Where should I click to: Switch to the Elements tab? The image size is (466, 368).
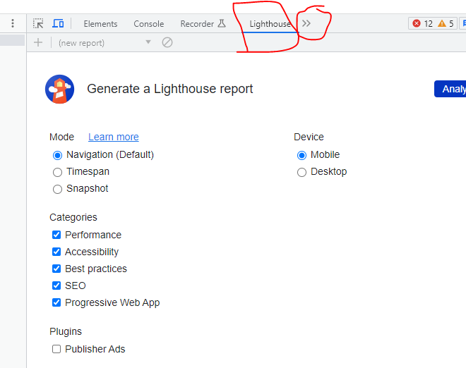click(x=100, y=24)
